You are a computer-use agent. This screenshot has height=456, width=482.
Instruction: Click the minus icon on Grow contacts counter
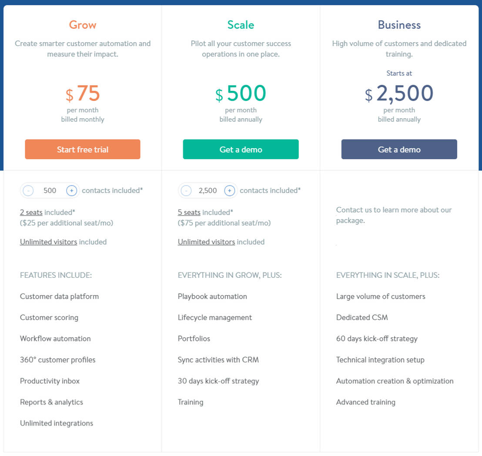click(28, 190)
